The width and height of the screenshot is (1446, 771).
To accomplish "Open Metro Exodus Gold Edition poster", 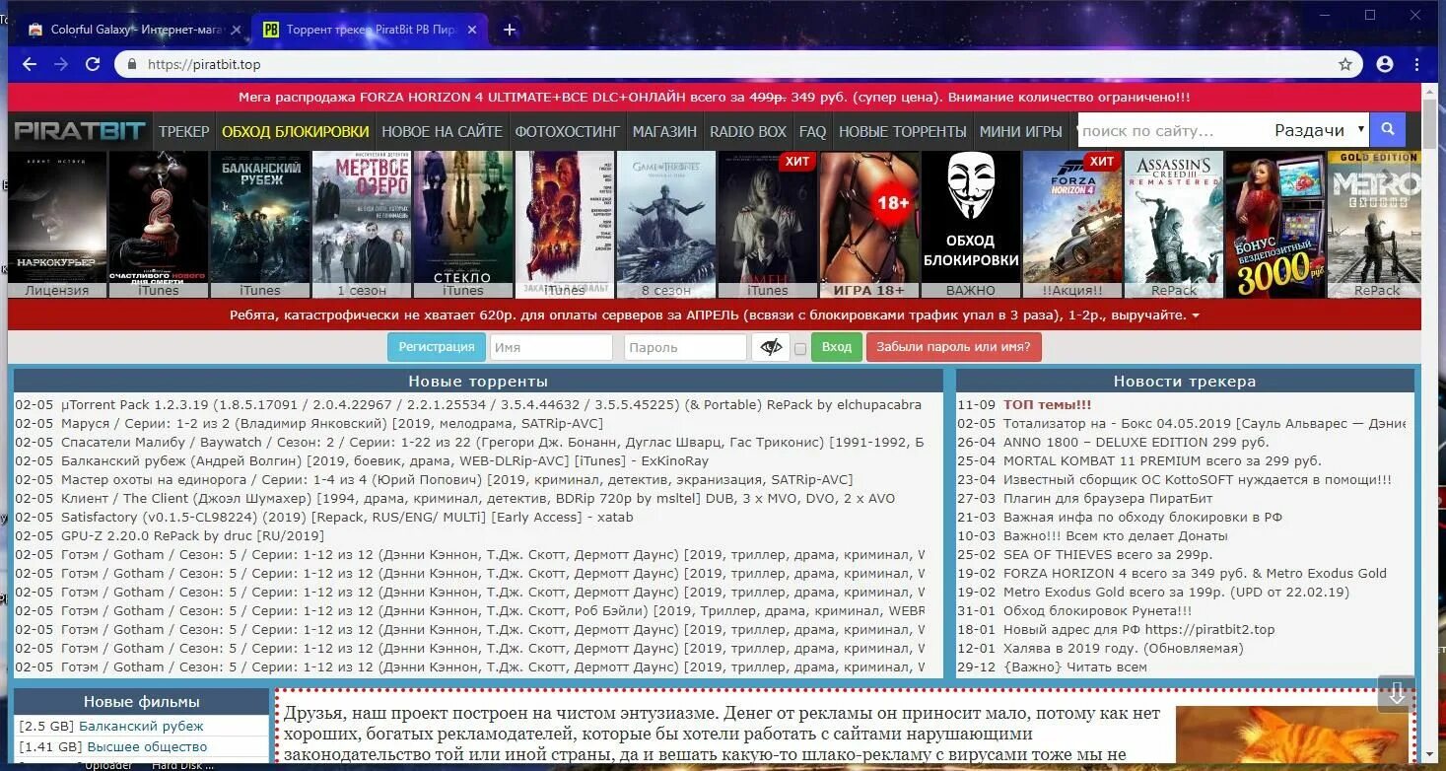I will pyautogui.click(x=1376, y=224).
